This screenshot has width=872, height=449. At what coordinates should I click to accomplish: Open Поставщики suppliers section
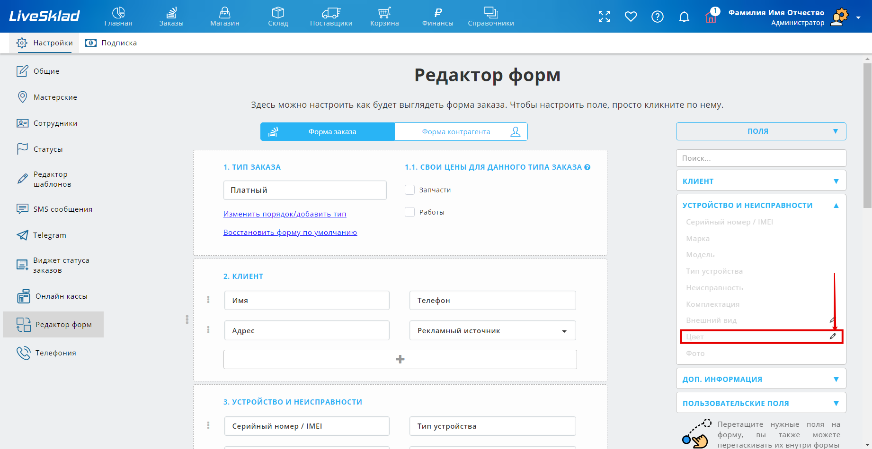pyautogui.click(x=331, y=17)
